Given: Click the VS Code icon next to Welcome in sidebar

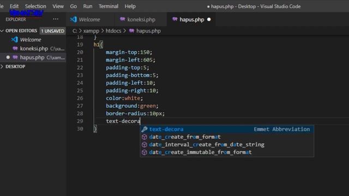Looking at the screenshot, I should (x=15, y=40).
